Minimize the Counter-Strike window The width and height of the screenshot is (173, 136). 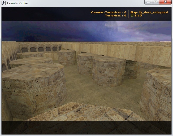148,2
